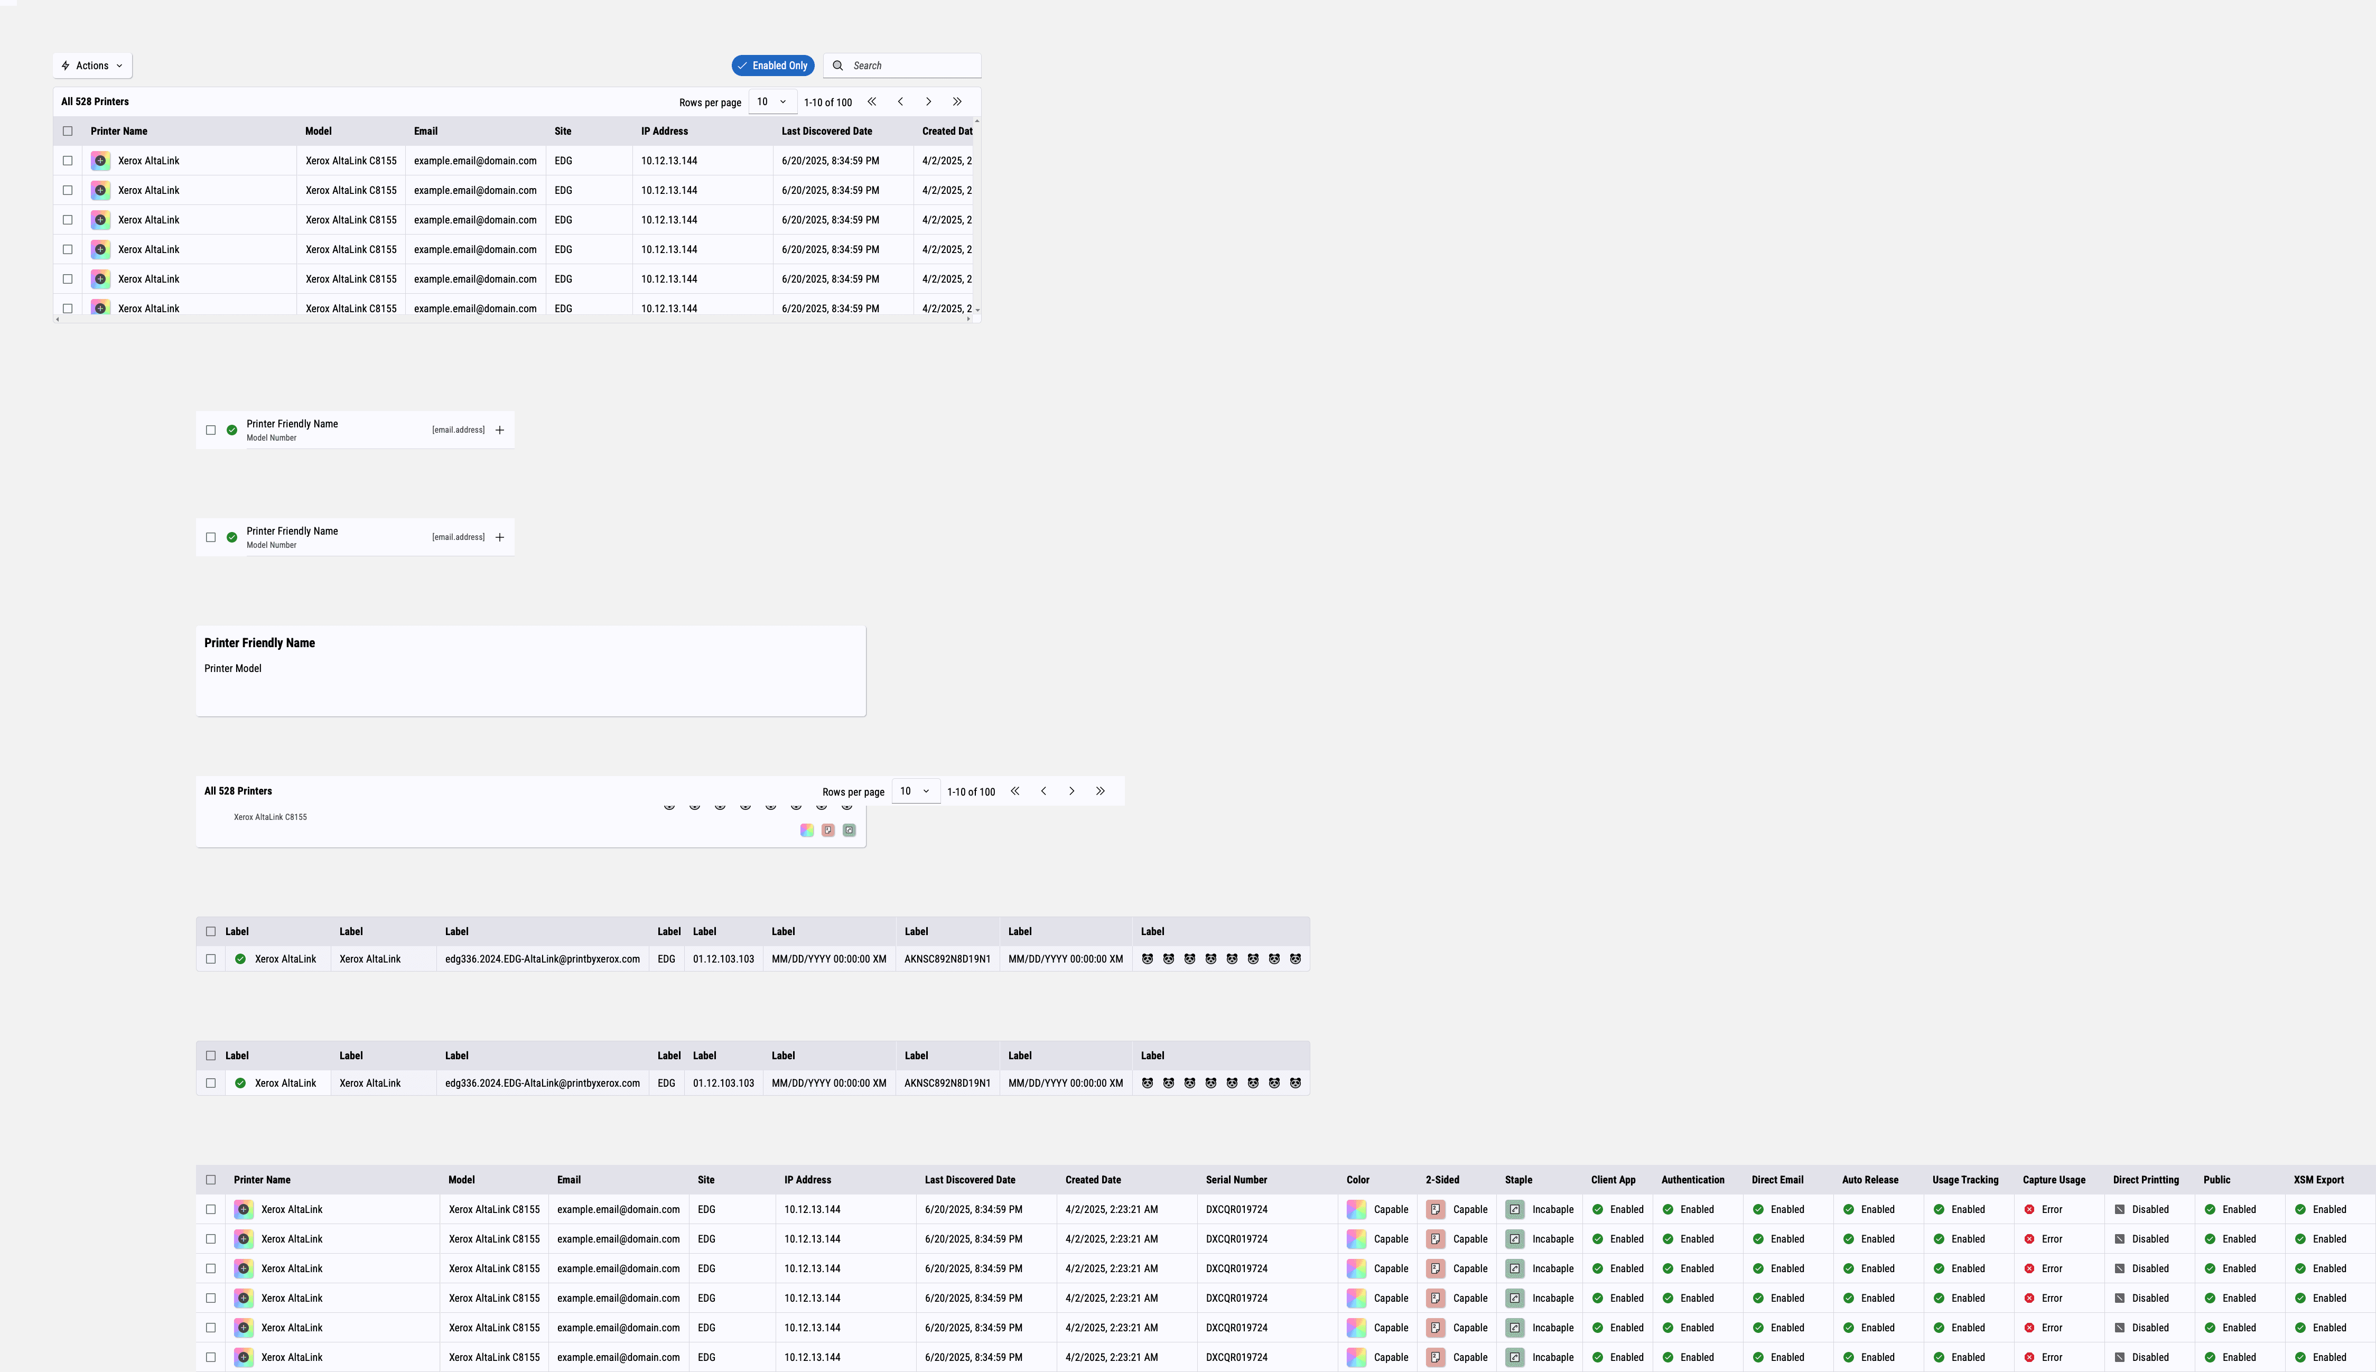The width and height of the screenshot is (2376, 1372).
Task: Check the select-all checkbox in the top table header
Action: point(67,131)
